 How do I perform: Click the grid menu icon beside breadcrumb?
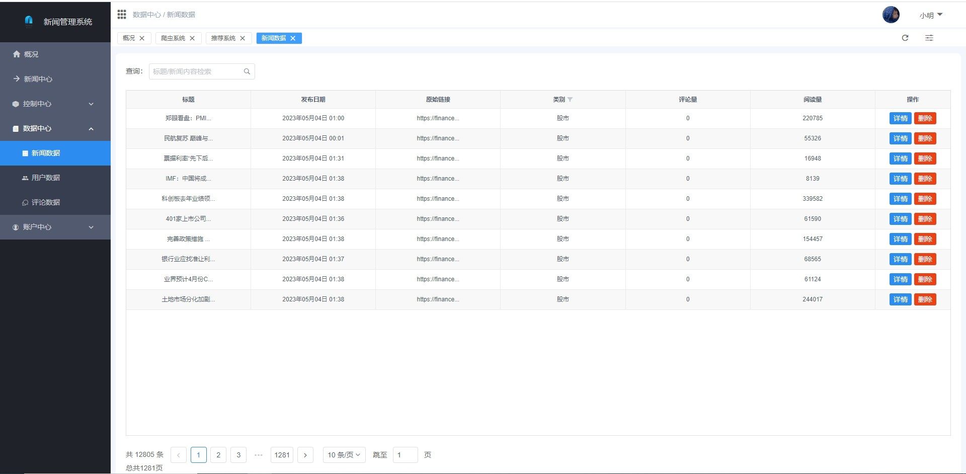point(122,15)
